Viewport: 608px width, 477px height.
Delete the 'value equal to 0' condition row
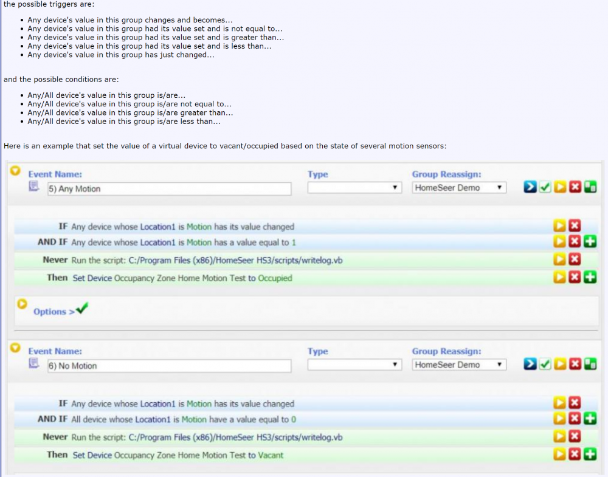(575, 419)
